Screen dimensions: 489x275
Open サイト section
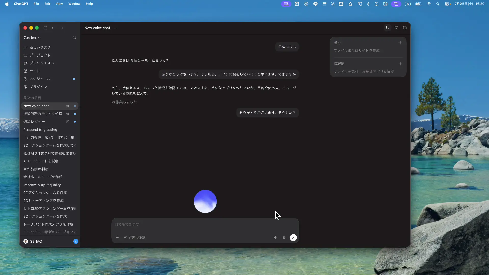coord(50,71)
